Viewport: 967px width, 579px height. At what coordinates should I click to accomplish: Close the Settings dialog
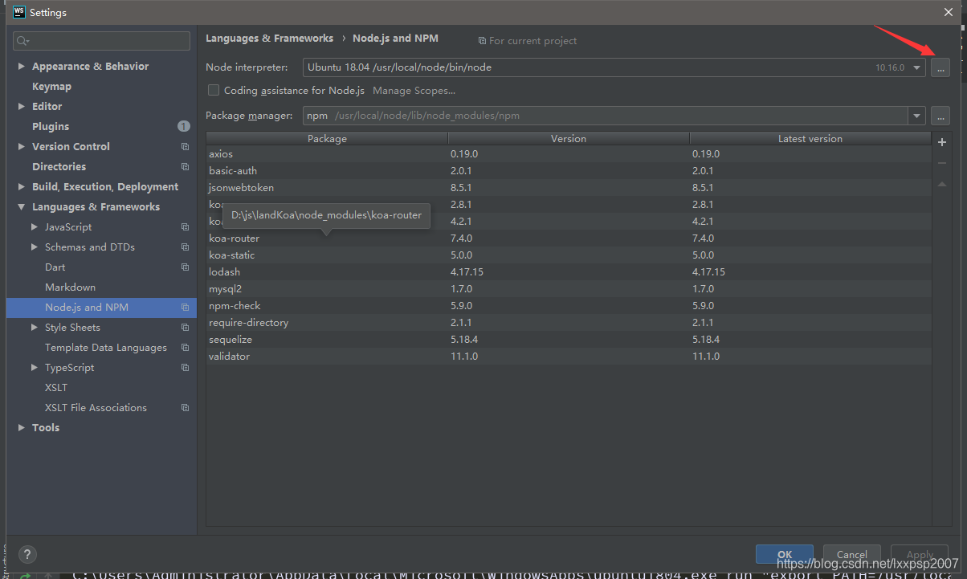949,12
